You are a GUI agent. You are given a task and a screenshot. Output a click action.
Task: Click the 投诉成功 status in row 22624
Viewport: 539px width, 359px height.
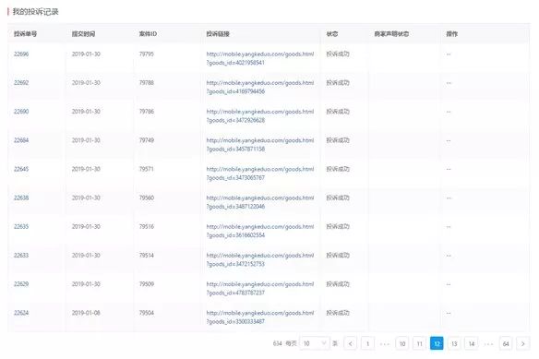click(338, 313)
